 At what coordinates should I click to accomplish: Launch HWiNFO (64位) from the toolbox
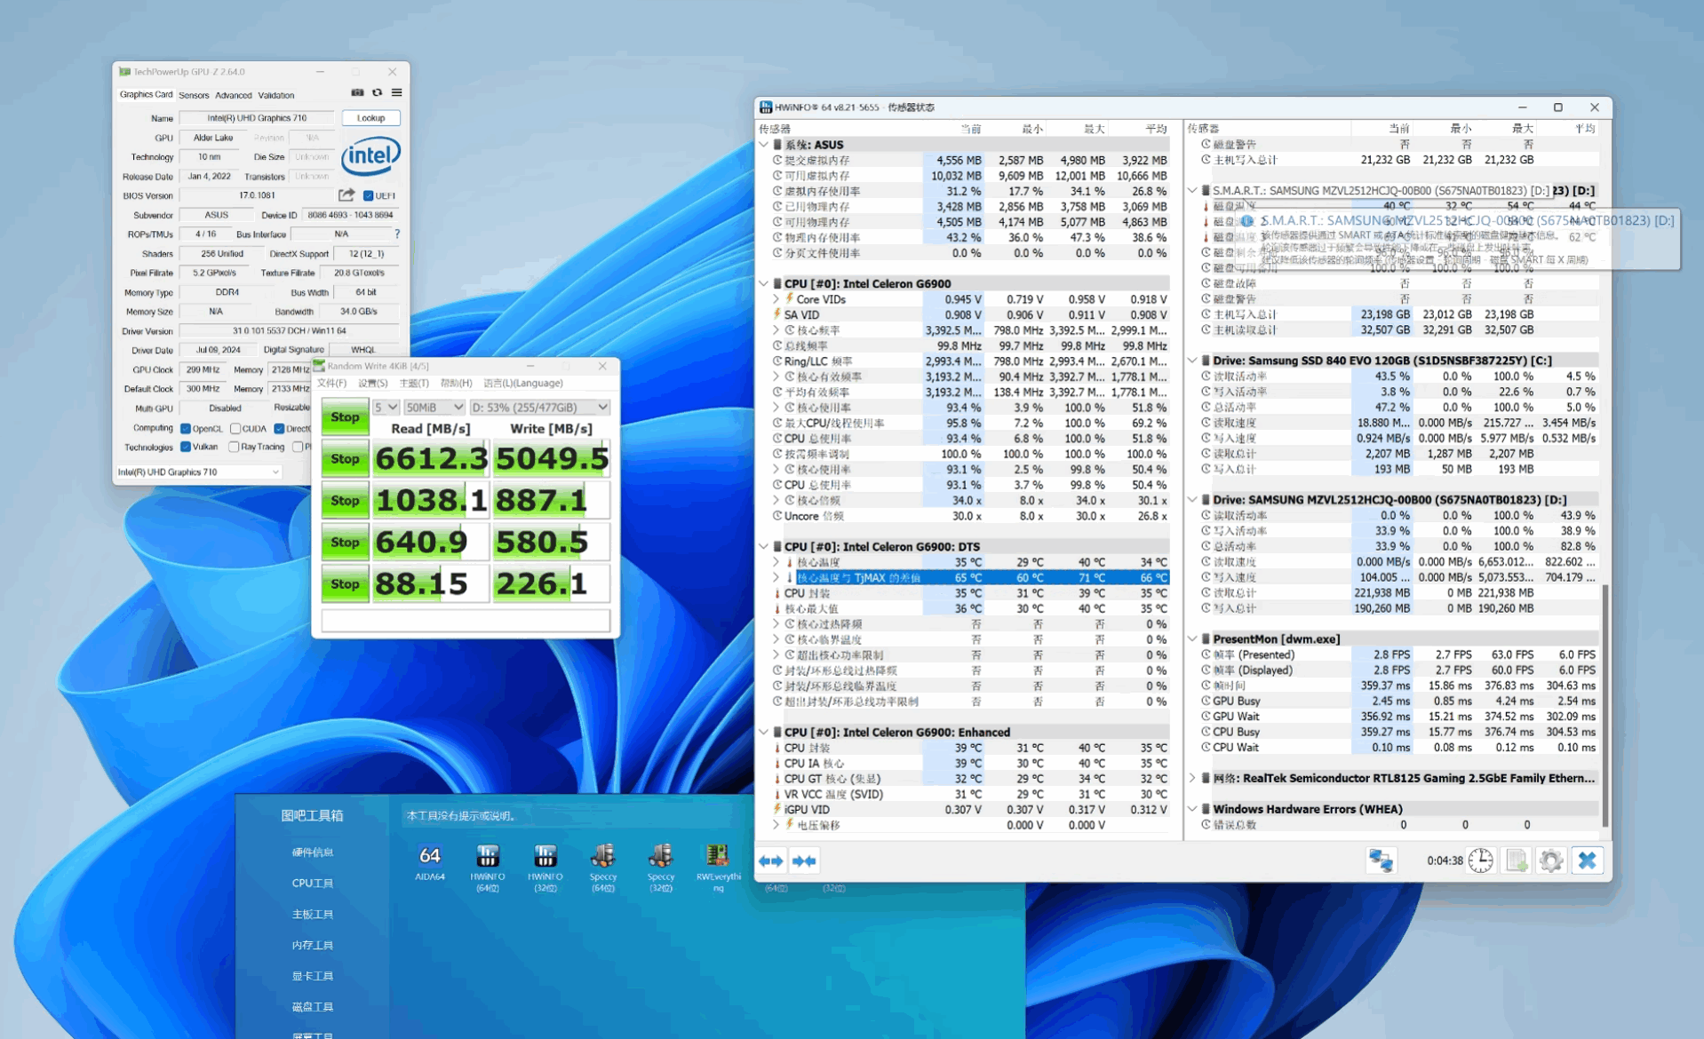[488, 868]
